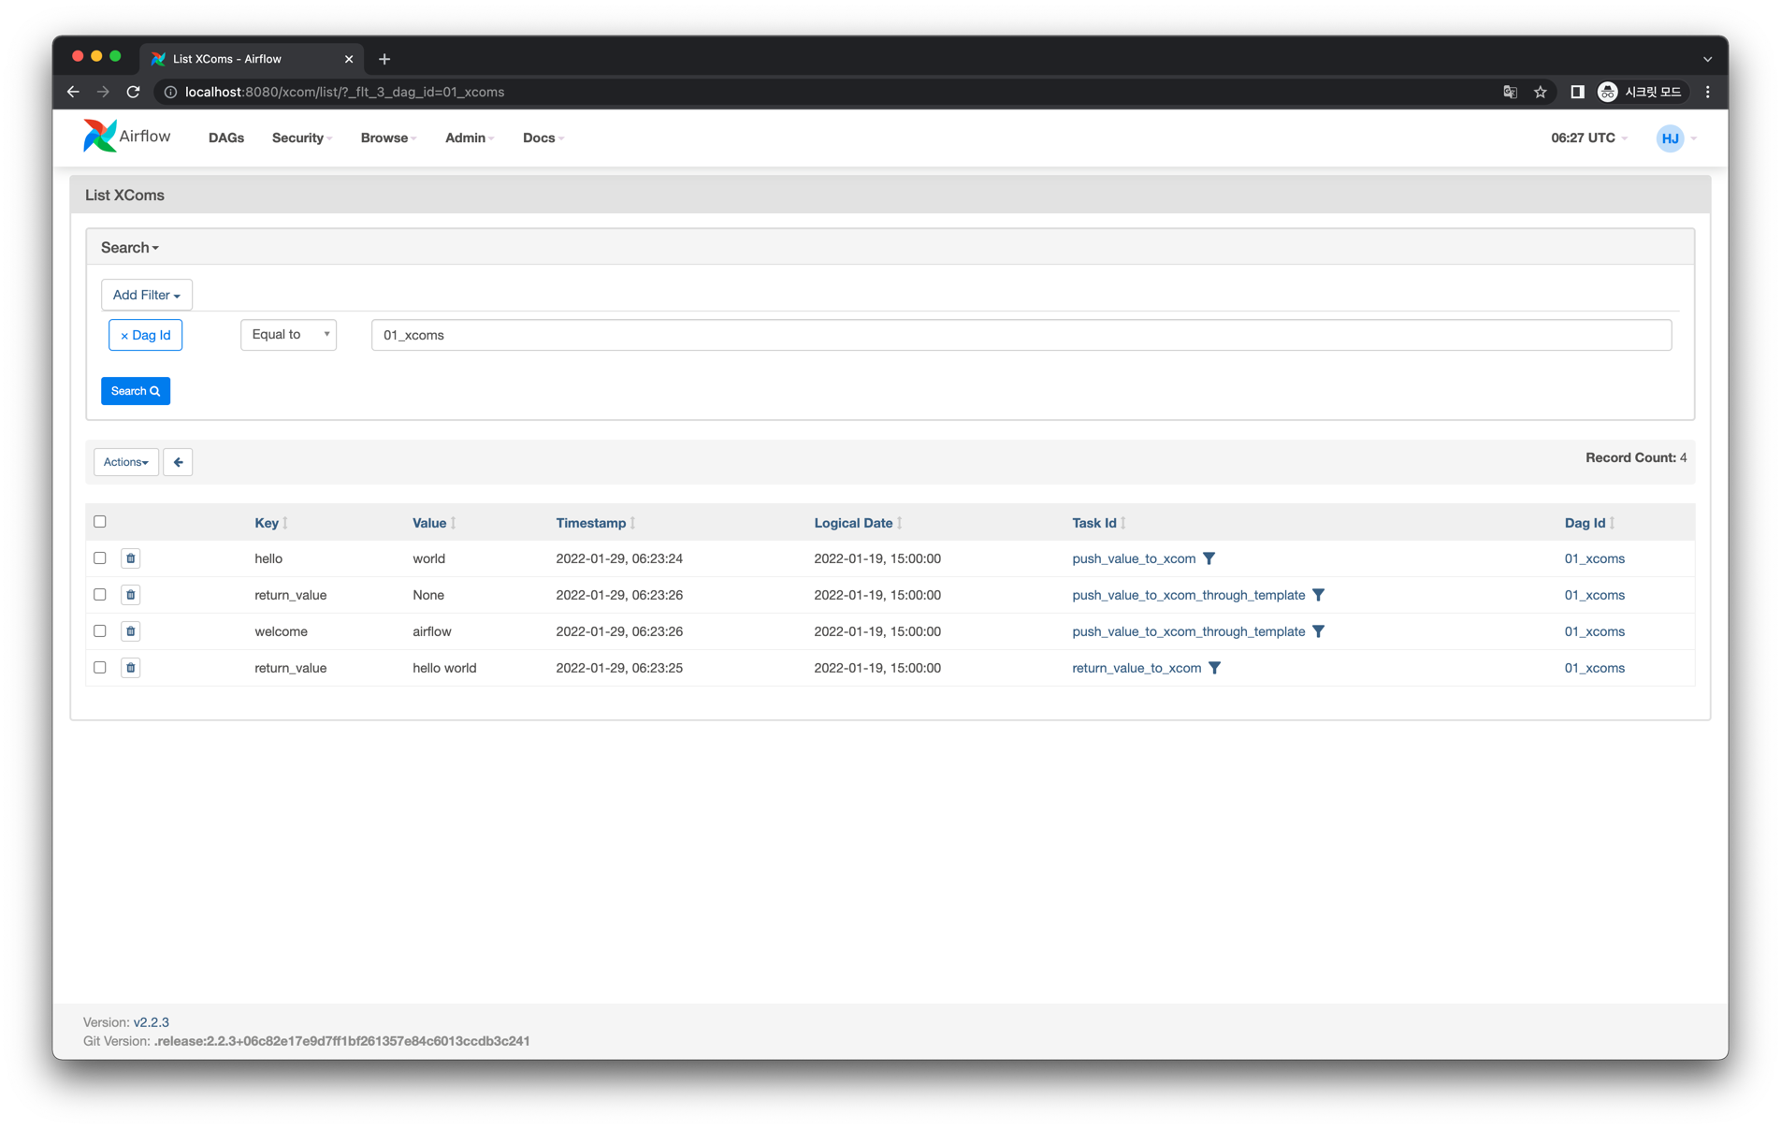Click the Key column header

click(267, 523)
